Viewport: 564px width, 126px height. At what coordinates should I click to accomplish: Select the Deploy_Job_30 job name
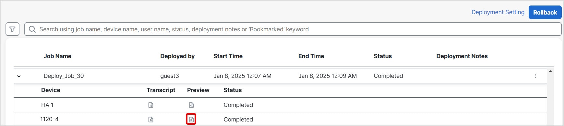(64, 76)
